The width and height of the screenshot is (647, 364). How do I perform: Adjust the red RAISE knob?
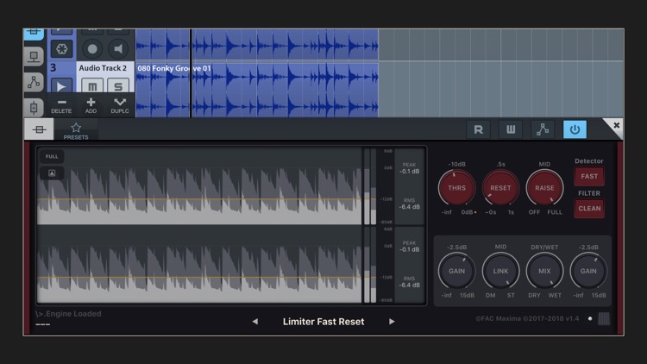tap(544, 188)
